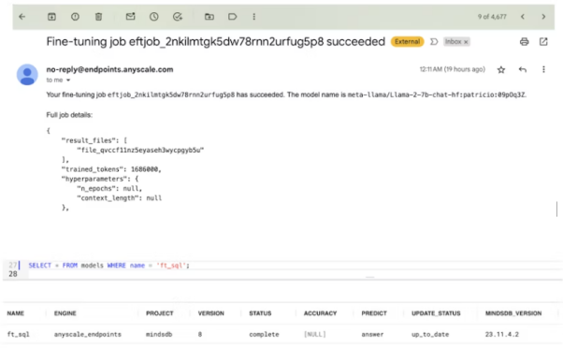Screen dimensions: 563x348
Task: Select the 'complete' status cell
Action: tap(264, 334)
